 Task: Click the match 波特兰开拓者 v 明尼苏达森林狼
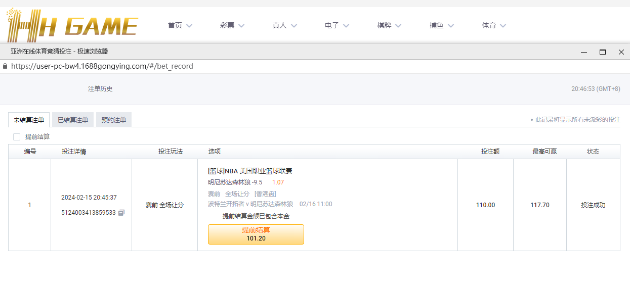[250, 204]
